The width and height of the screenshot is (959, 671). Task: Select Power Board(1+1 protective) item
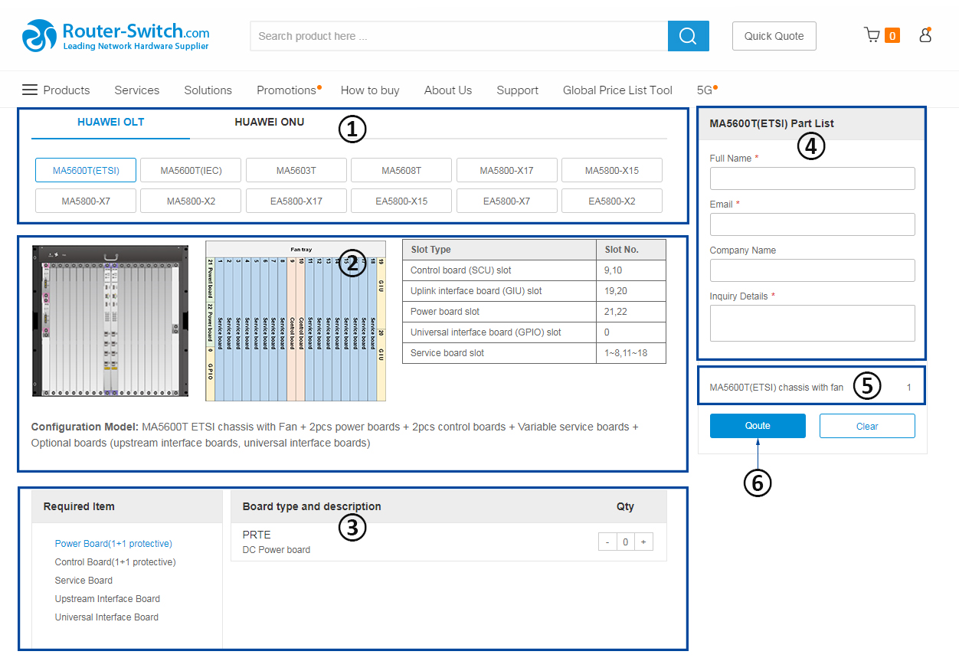pyautogui.click(x=113, y=544)
